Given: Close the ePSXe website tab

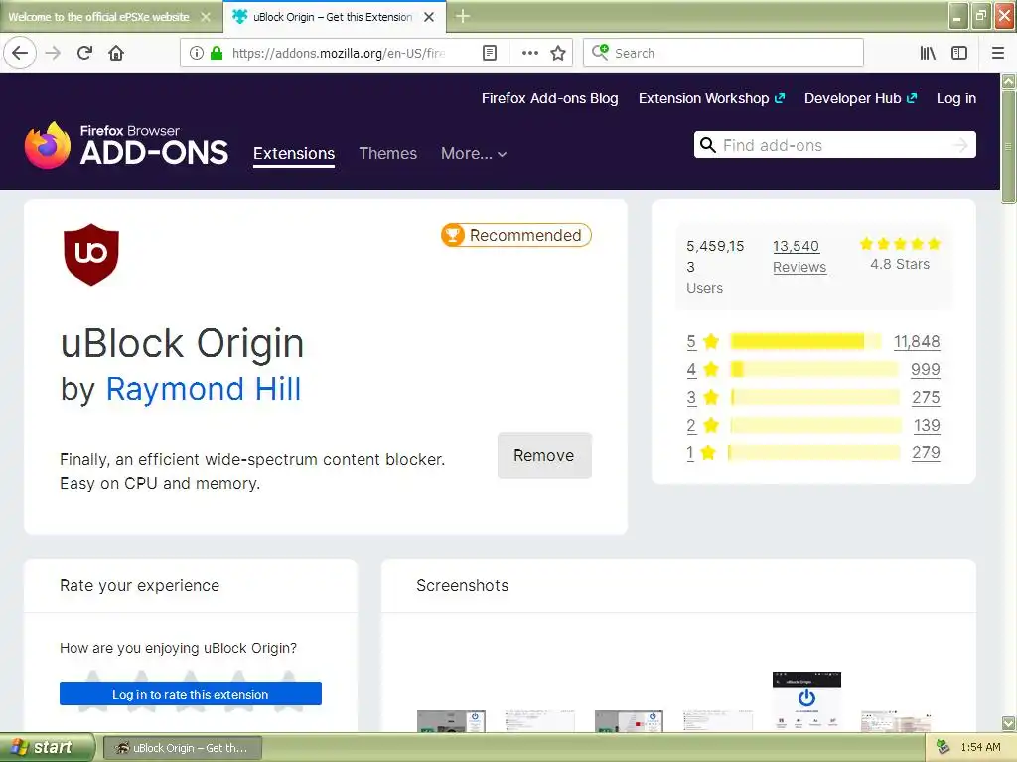Looking at the screenshot, I should [x=206, y=17].
